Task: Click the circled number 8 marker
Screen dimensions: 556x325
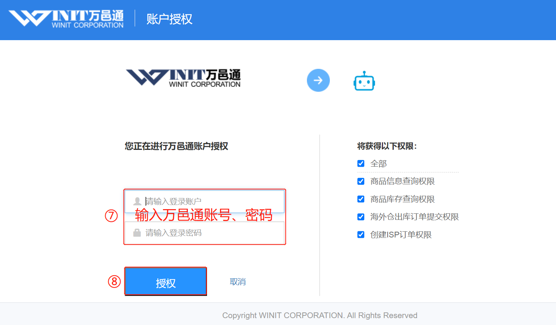Action: point(114,281)
